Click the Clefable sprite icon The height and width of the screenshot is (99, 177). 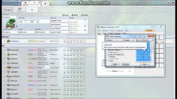click(9, 72)
